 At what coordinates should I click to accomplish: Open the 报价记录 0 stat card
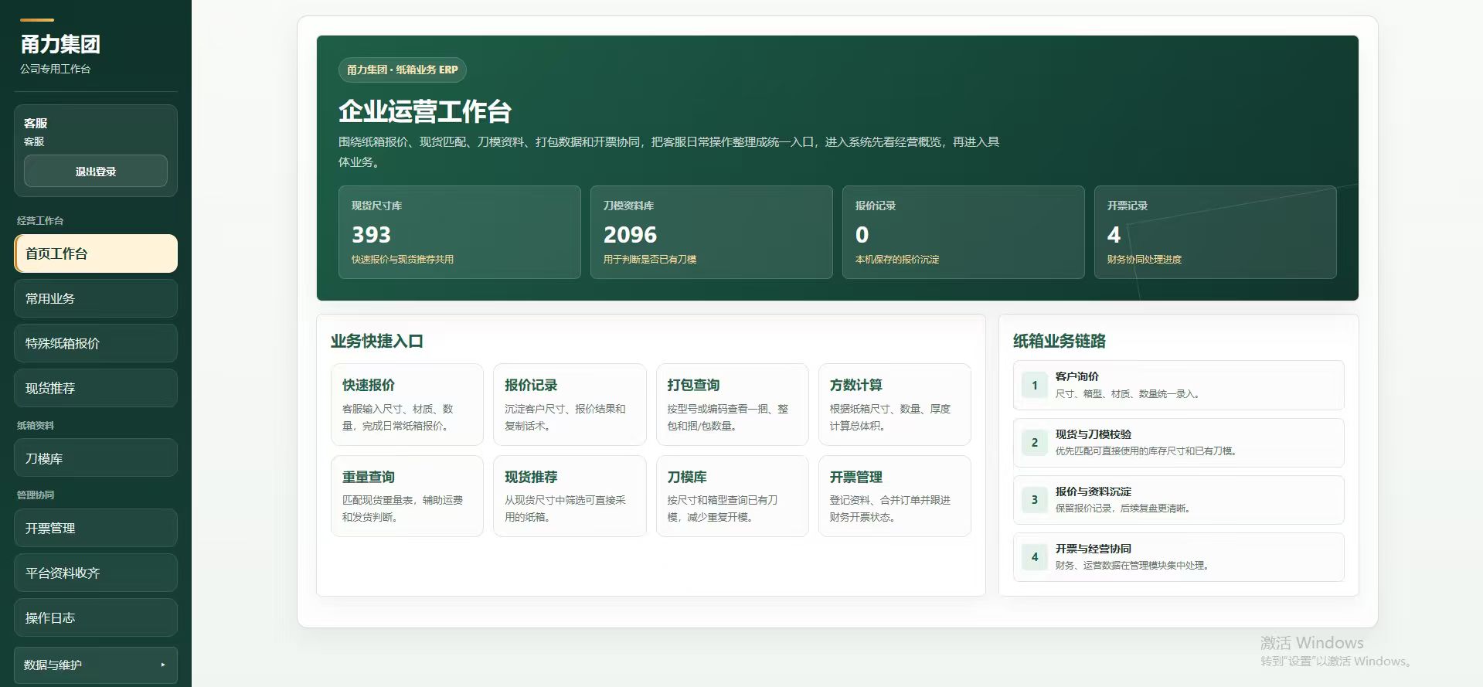coord(964,232)
